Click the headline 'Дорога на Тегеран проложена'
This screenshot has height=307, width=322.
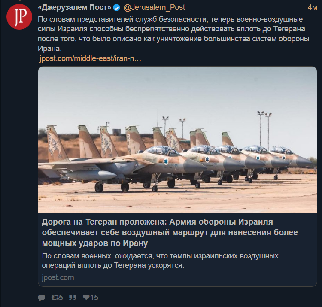[104, 222]
